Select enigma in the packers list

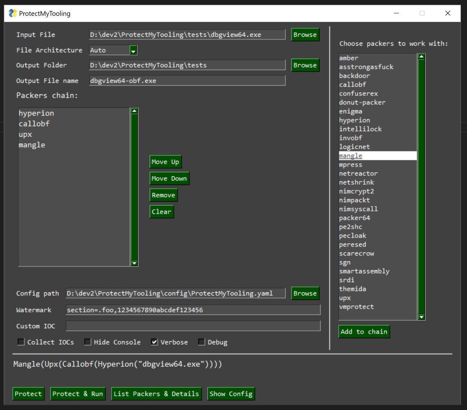[x=377, y=111]
